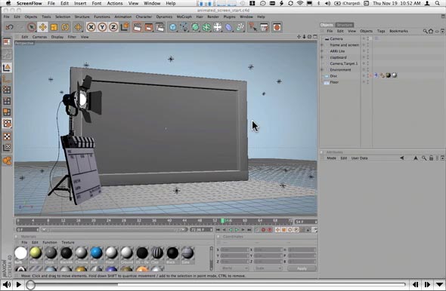Open the MoGraph menu

coord(184,17)
